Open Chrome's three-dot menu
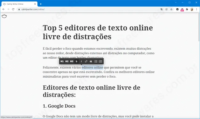Image resolution: width=200 pixels, height=119 pixels. coord(197,9)
